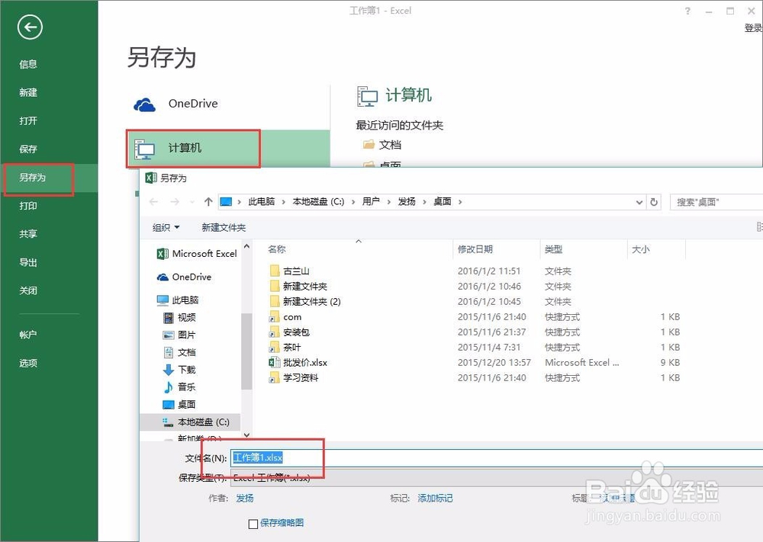This screenshot has width=763, height=542.
Task: Click the 添加标记 tags link
Action: 435,499
